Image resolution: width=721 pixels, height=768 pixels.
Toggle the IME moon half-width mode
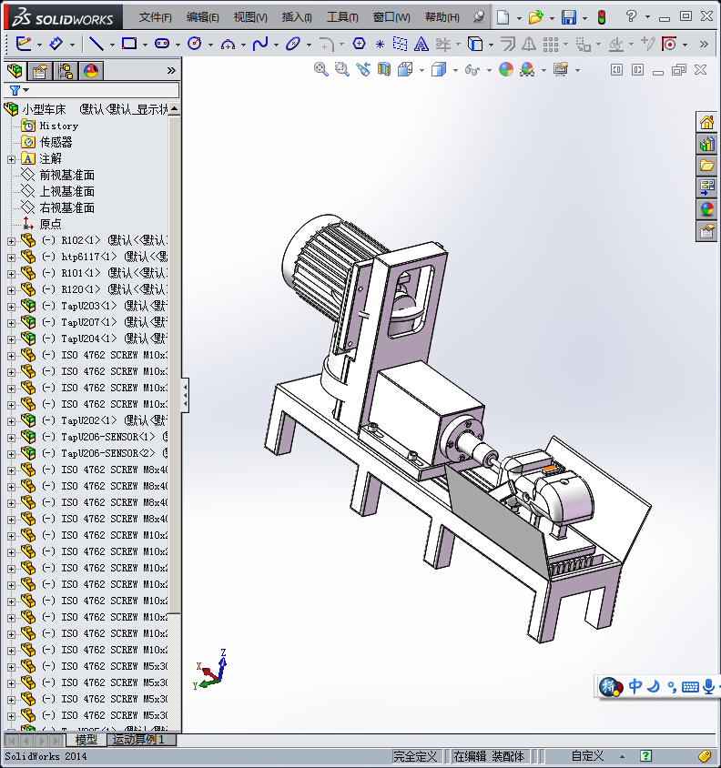(654, 686)
